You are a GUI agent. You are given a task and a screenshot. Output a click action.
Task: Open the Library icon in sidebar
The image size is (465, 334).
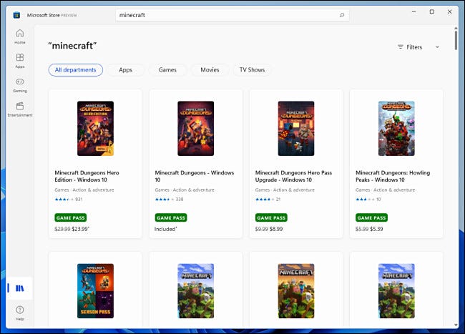click(19, 288)
